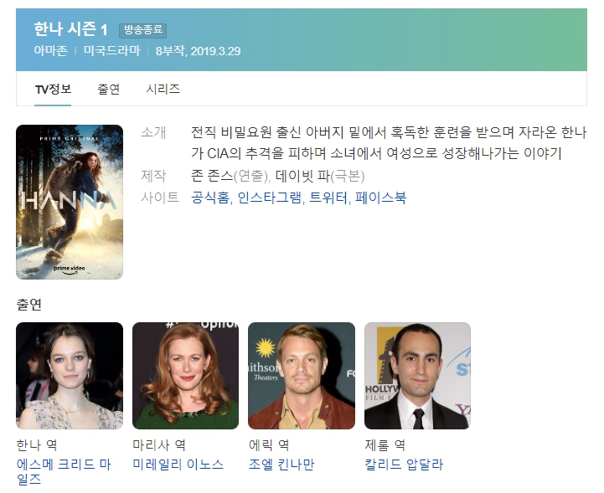The width and height of the screenshot is (604, 493).
Task: Click the 미레일리 이노스 name link
Action: click(178, 465)
